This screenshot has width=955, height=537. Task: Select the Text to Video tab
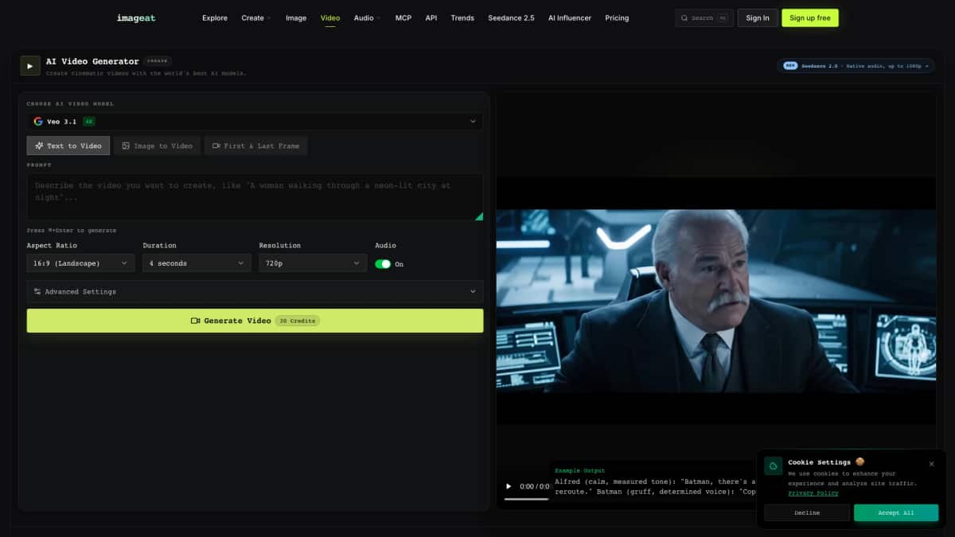(x=68, y=146)
